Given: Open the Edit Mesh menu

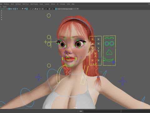Looking at the screenshot, I should [18, 4].
